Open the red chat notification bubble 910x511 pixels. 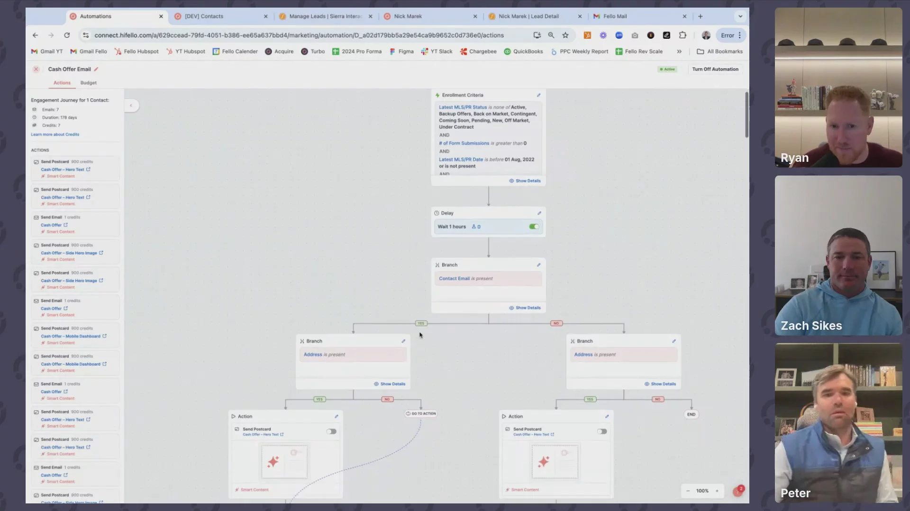tap(738, 491)
